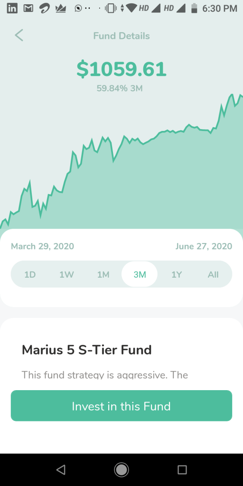
Task: Tap the back arrow icon
Action: (19, 35)
